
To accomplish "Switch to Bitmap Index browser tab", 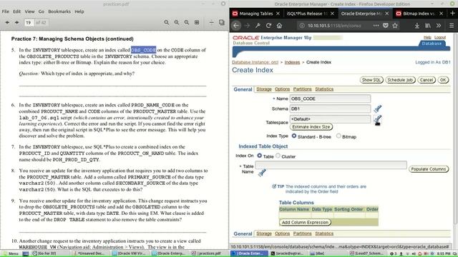I will 419,14.
